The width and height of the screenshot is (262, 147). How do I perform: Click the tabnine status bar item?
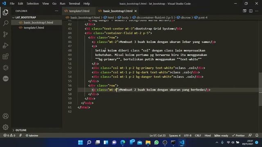coord(32,136)
